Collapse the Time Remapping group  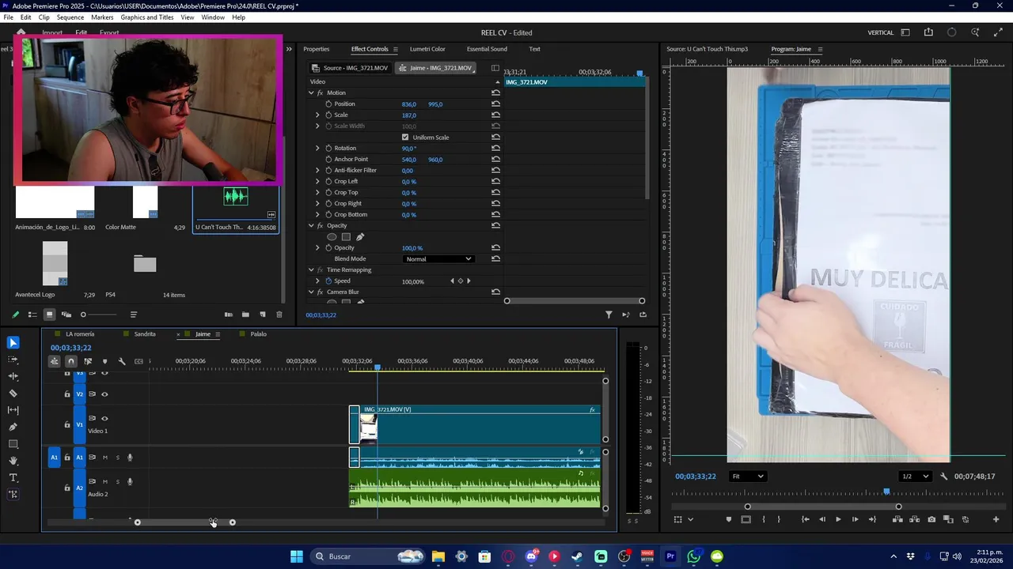(311, 270)
